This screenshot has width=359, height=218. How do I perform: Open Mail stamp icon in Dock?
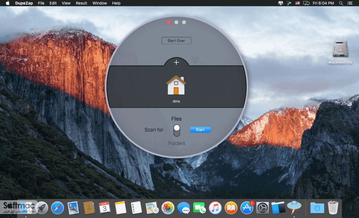click(73, 208)
